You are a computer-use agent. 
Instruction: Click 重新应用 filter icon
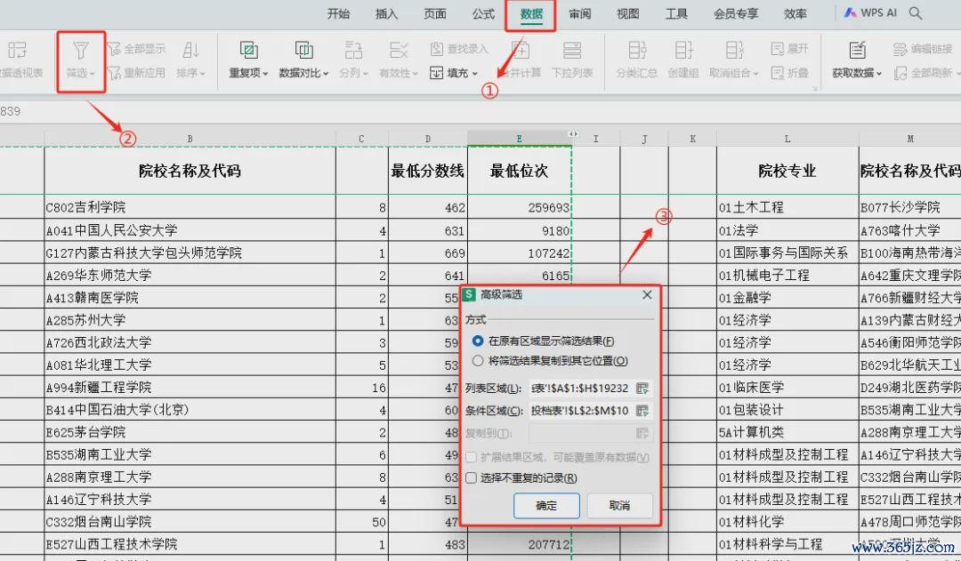pos(113,73)
